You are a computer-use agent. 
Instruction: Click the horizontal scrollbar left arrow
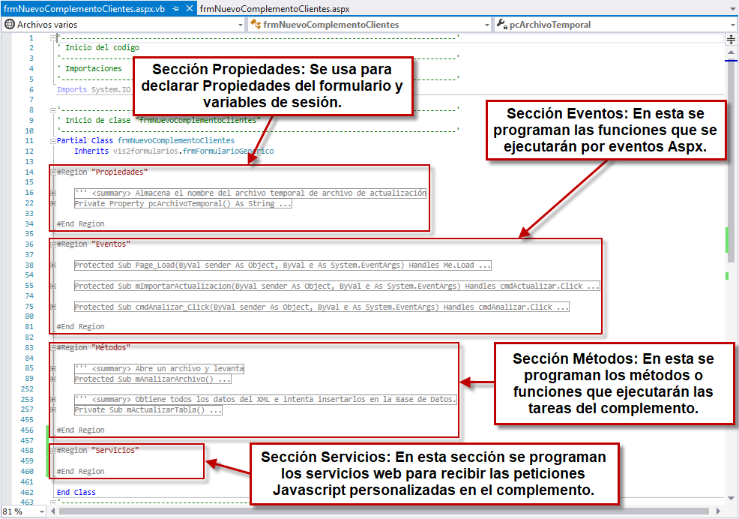[52, 511]
